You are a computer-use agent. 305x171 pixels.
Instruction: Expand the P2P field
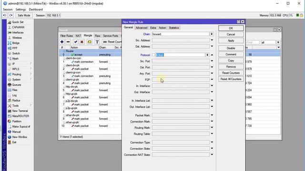coord(212,80)
